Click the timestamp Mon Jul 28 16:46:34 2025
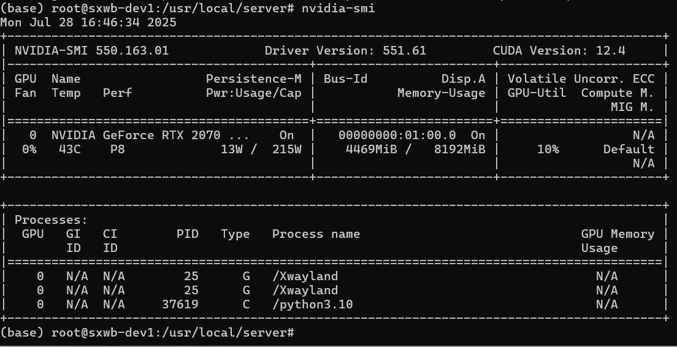Viewport: 677px width, 347px height. point(88,23)
